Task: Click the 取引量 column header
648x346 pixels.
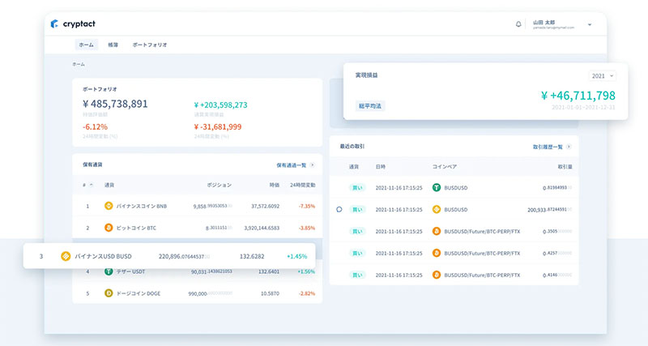Action: pos(565,167)
